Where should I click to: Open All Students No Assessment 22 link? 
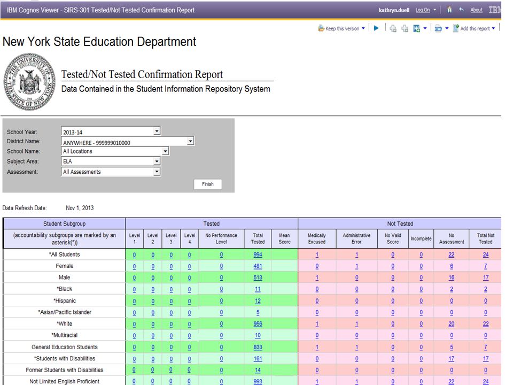(x=452, y=255)
